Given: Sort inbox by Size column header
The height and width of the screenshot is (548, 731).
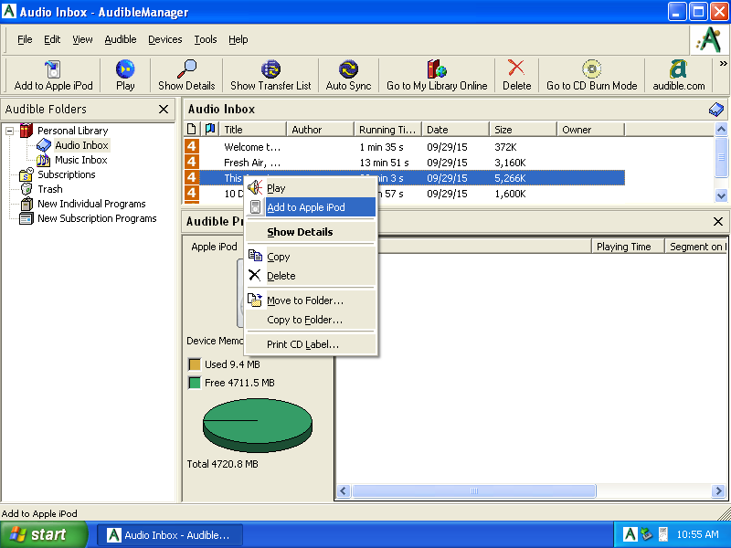Looking at the screenshot, I should [x=523, y=130].
